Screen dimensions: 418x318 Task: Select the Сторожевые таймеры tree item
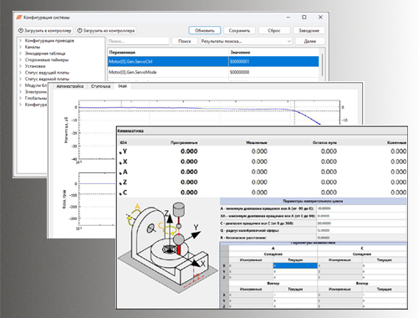[x=47, y=59]
